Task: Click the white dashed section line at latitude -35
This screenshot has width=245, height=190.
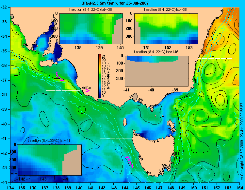Action: (x=215, y=58)
